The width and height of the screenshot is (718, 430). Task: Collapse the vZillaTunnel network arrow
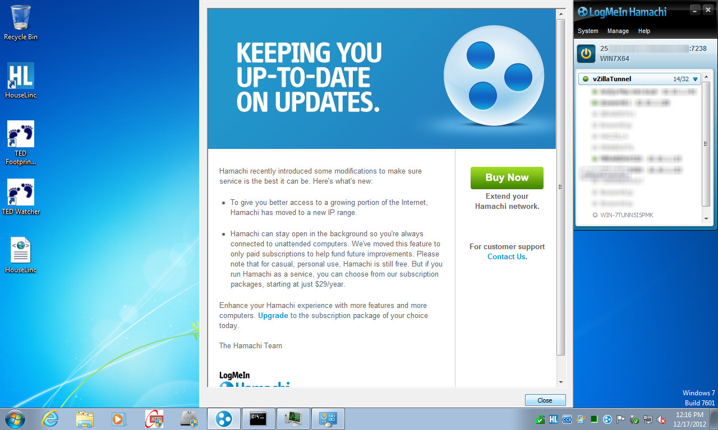coord(696,79)
